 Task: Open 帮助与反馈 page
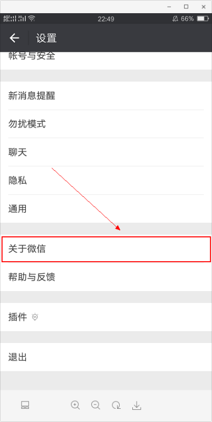coord(106,277)
